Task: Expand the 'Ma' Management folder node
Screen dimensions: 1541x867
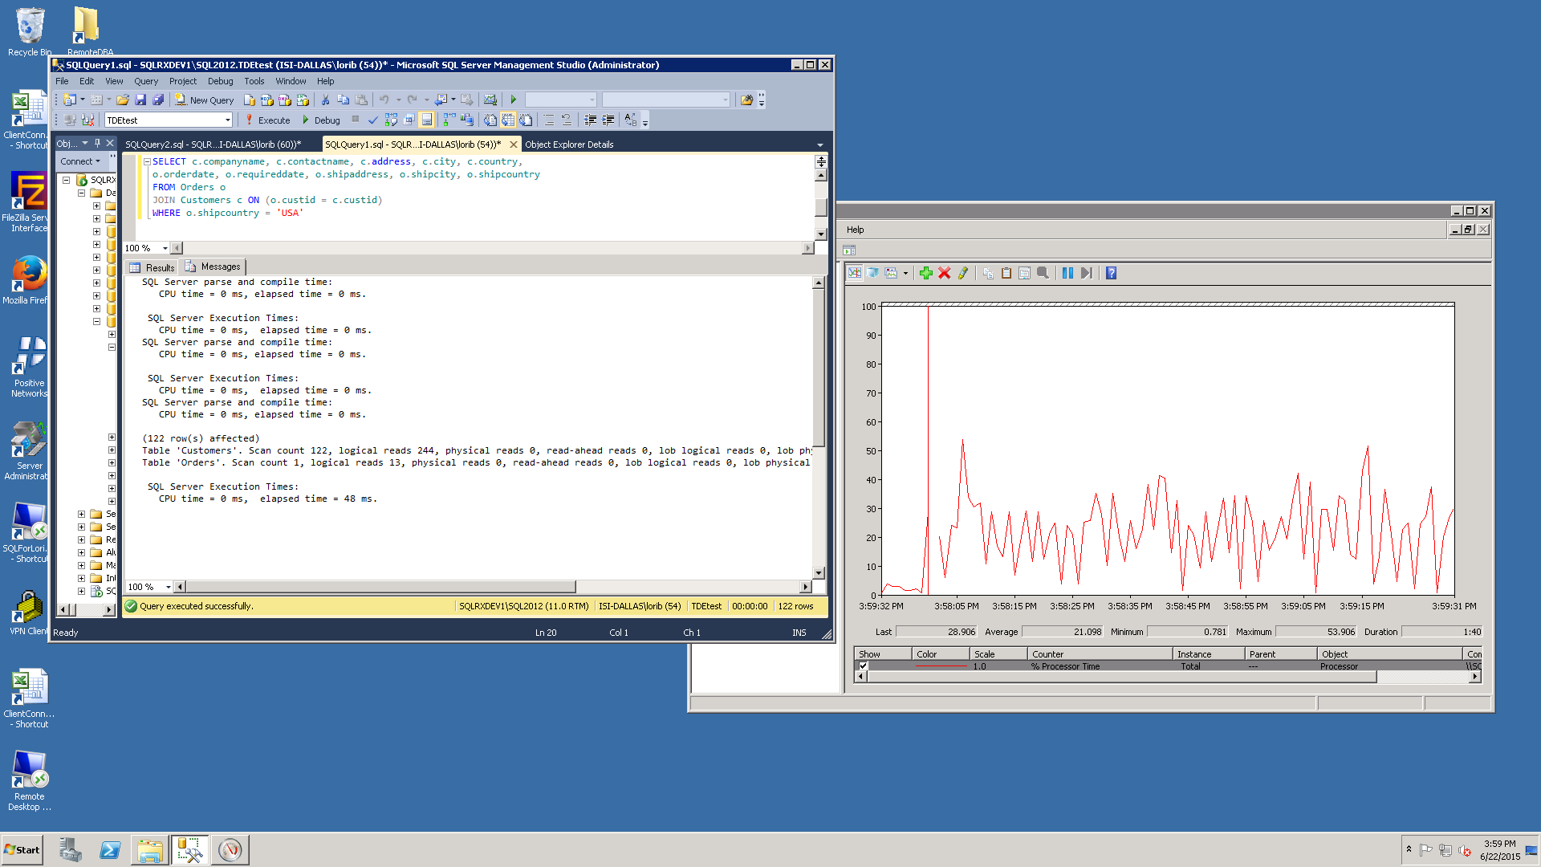Action: coord(81,565)
